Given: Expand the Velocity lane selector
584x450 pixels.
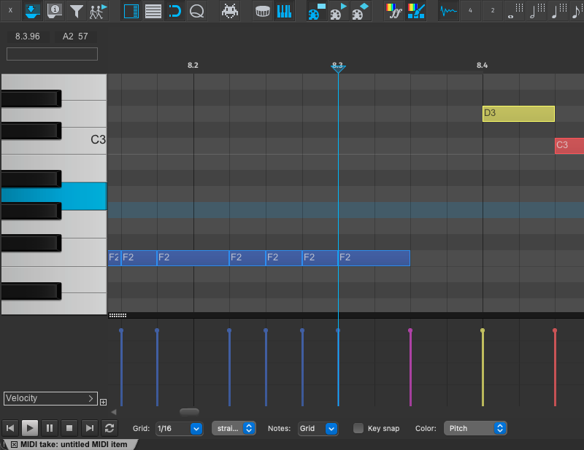Looking at the screenshot, I should pos(50,398).
